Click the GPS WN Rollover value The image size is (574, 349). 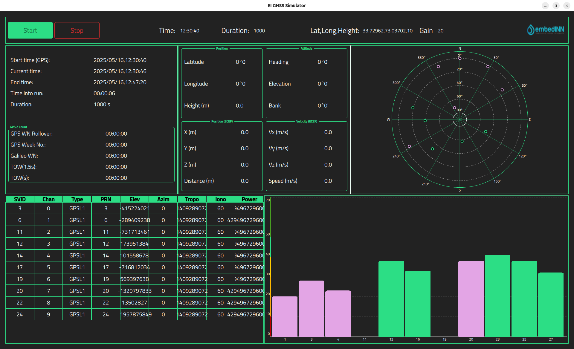(116, 134)
